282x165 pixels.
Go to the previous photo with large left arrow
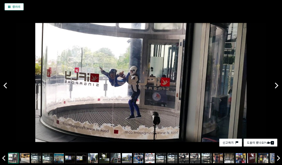pyautogui.click(x=5, y=86)
